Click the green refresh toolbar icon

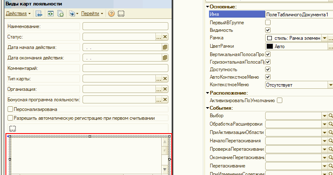(x=51, y=13)
